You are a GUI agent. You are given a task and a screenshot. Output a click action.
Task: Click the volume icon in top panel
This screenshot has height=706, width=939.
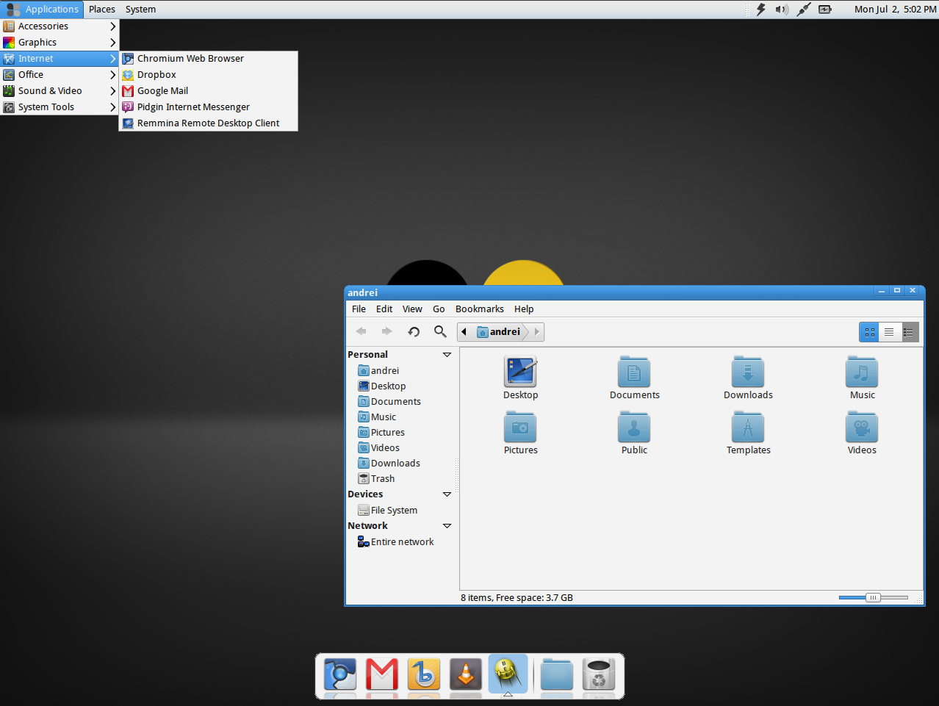[782, 10]
